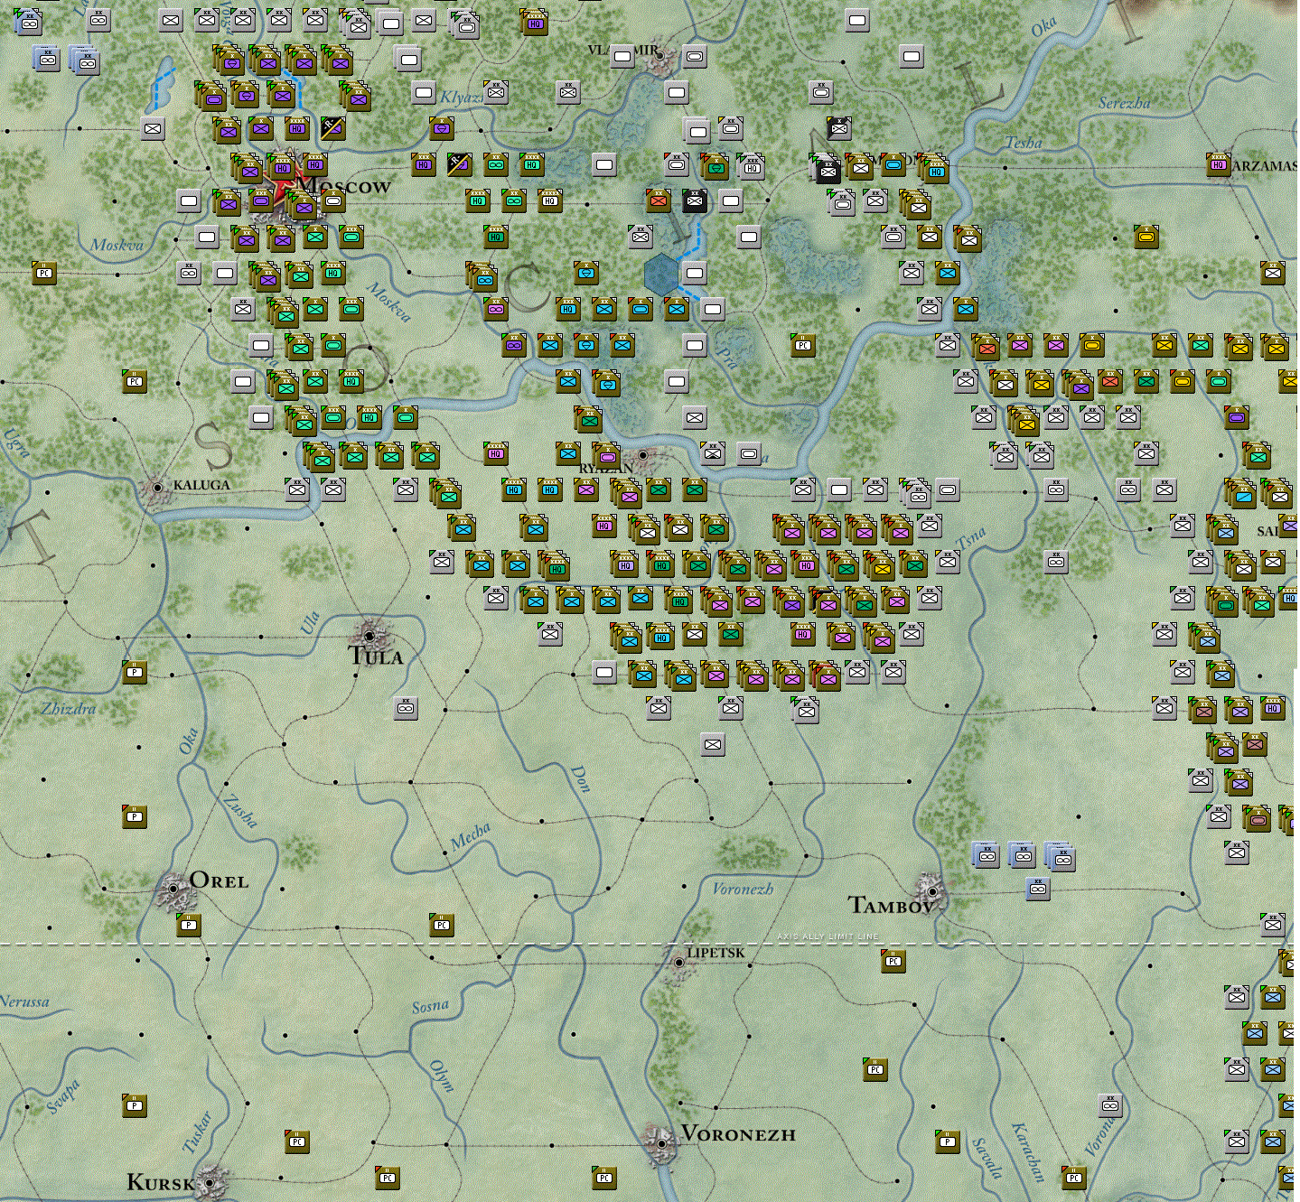Select the P counter above the Zhizdra label

135,672
